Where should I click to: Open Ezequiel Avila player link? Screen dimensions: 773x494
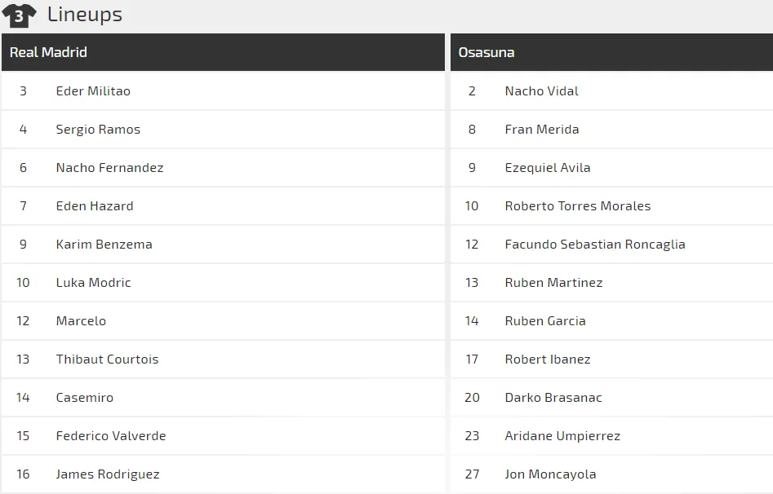click(547, 168)
